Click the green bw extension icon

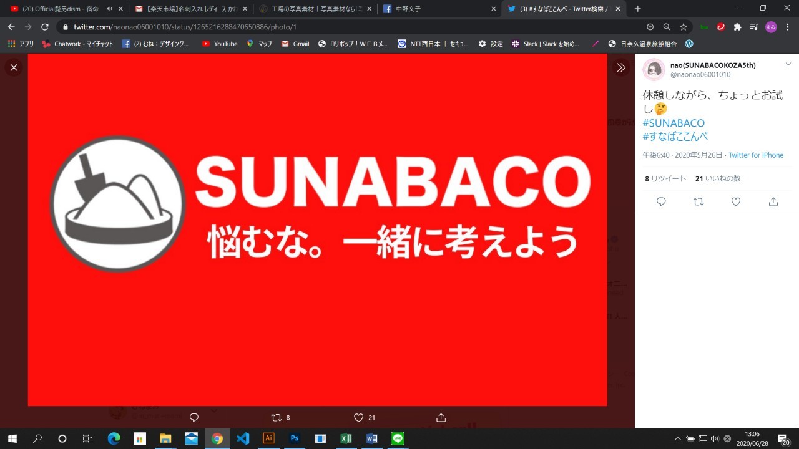click(x=705, y=27)
